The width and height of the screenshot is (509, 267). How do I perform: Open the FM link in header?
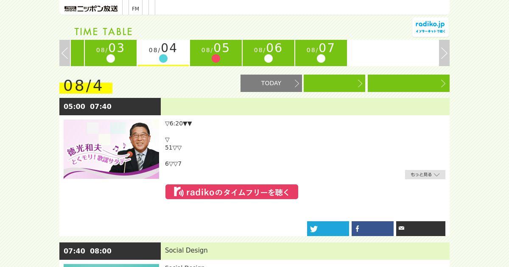pyautogui.click(x=135, y=8)
